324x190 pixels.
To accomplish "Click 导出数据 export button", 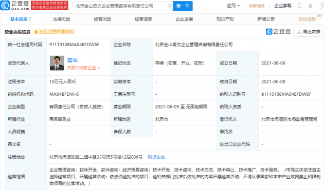I will (308, 32).
